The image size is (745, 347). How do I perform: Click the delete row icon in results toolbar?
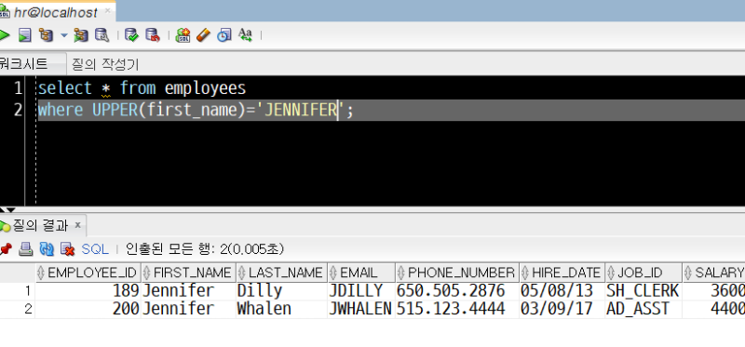coord(67,248)
